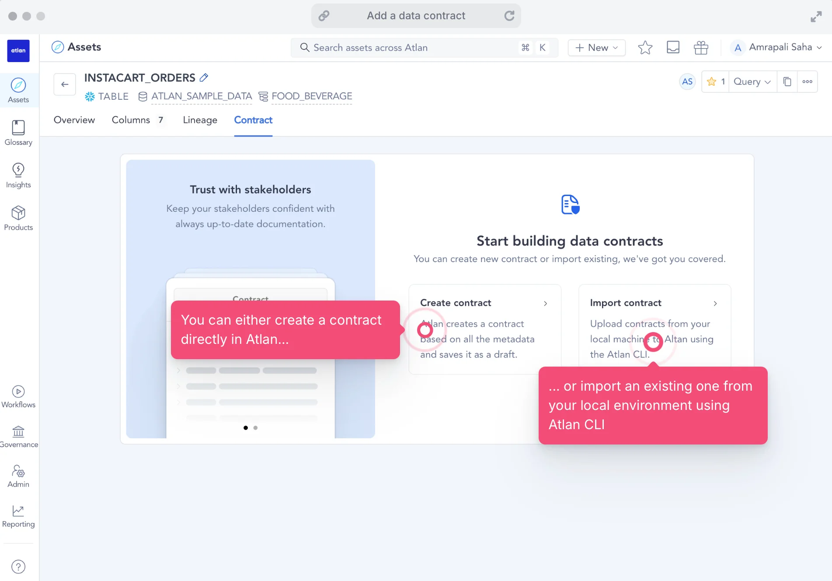Toggle the favorites star in the top bar
The width and height of the screenshot is (832, 581).
pyautogui.click(x=645, y=47)
